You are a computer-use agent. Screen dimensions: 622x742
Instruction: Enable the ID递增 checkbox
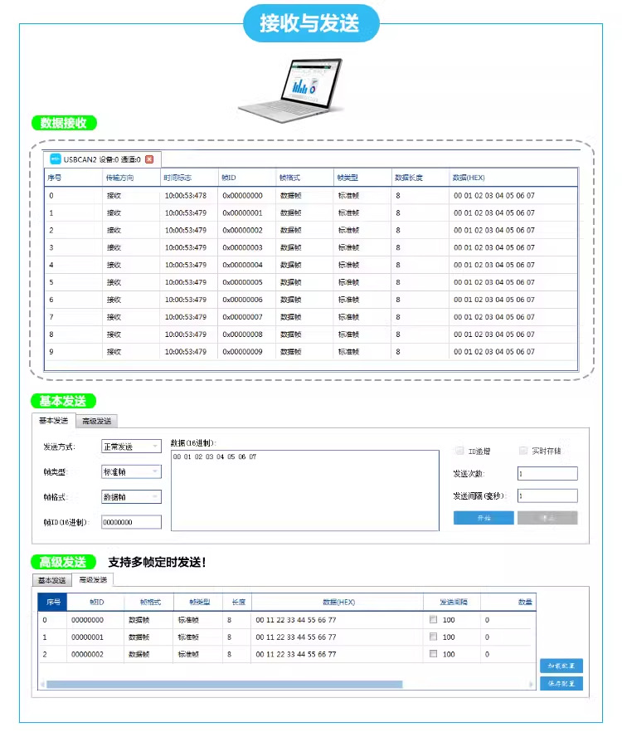click(459, 451)
